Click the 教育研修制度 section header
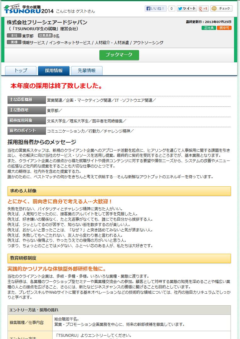This screenshot has height=339, width=240. point(119,258)
